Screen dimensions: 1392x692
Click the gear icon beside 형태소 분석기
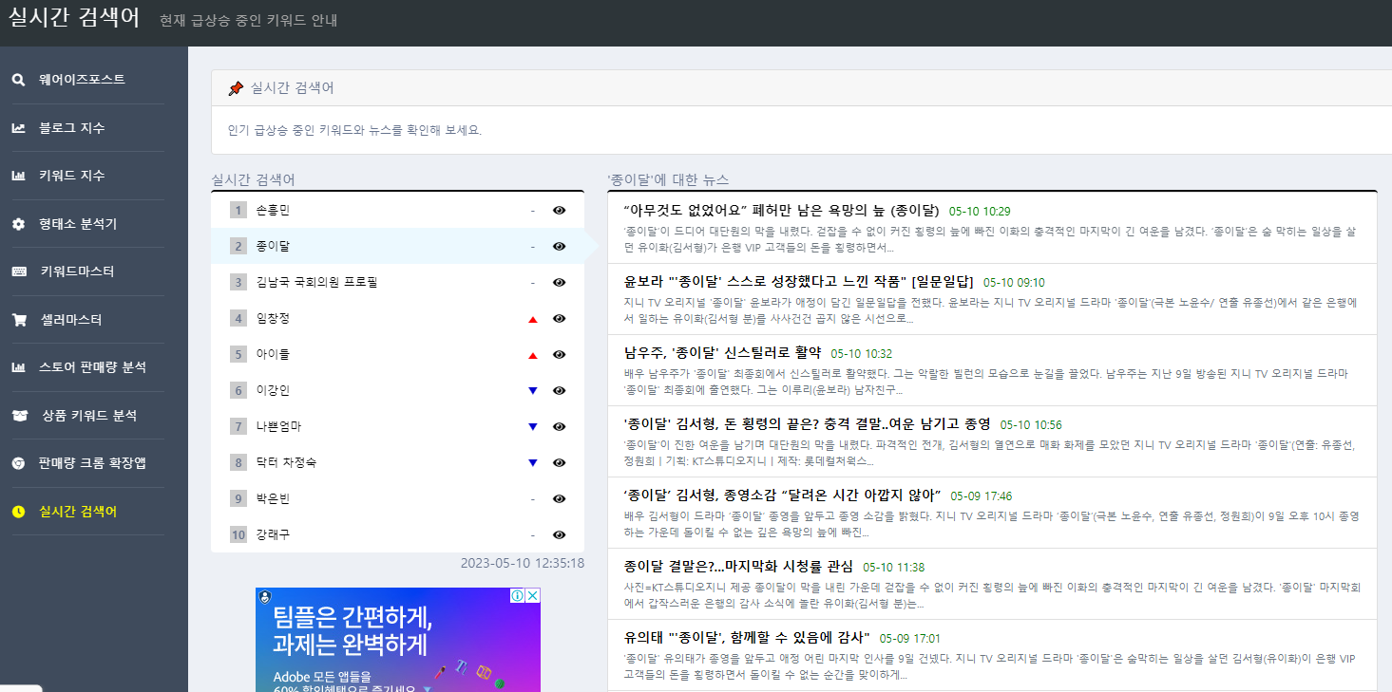(x=18, y=224)
